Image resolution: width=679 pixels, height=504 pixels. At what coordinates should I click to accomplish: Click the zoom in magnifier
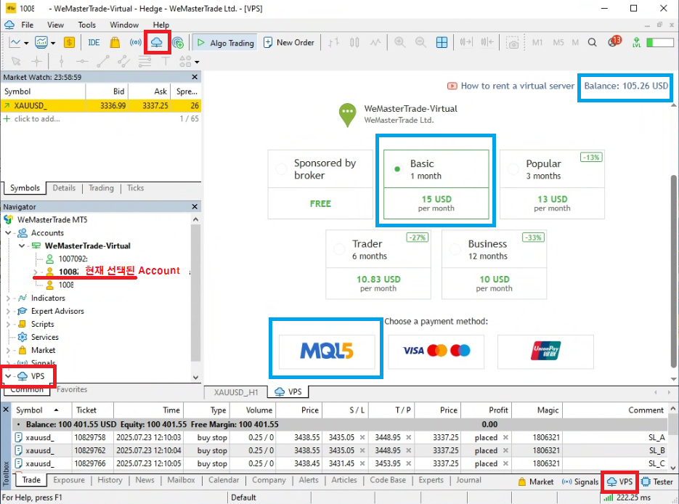399,42
